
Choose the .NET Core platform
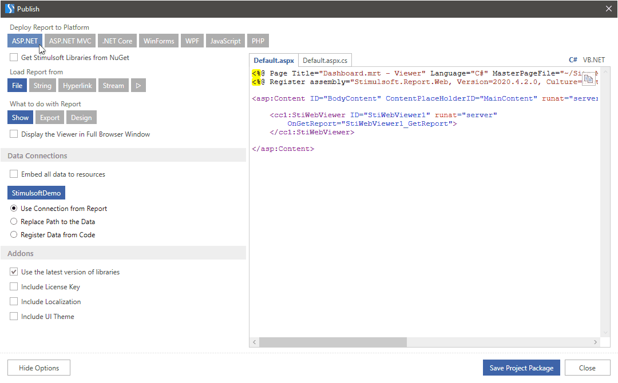117,41
